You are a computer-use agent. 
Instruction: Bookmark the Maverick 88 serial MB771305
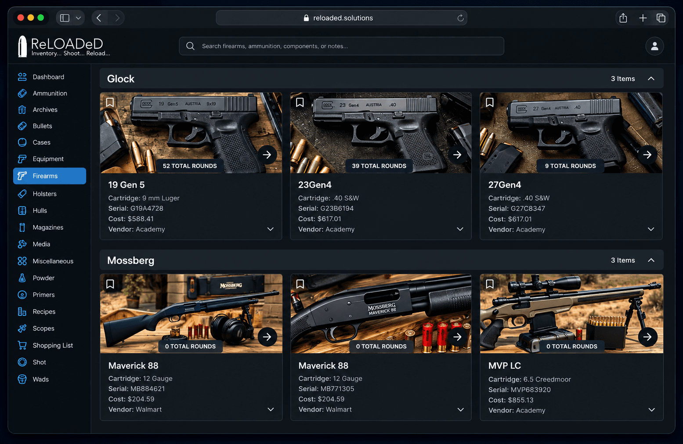[x=300, y=284]
